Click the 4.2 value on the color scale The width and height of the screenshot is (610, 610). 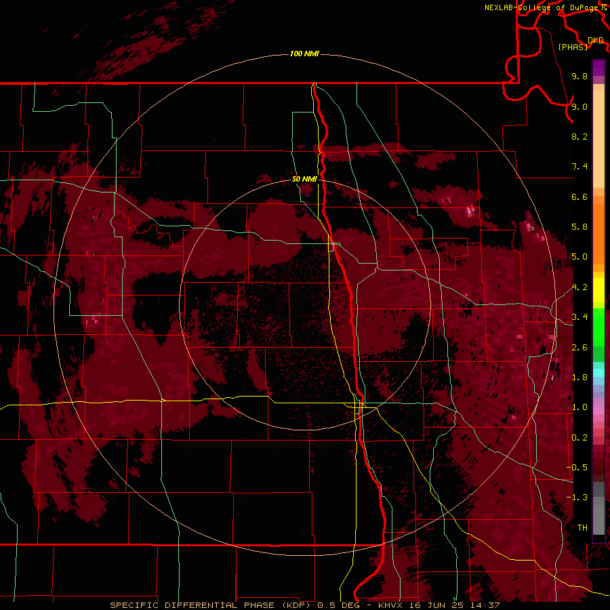pyautogui.click(x=579, y=287)
